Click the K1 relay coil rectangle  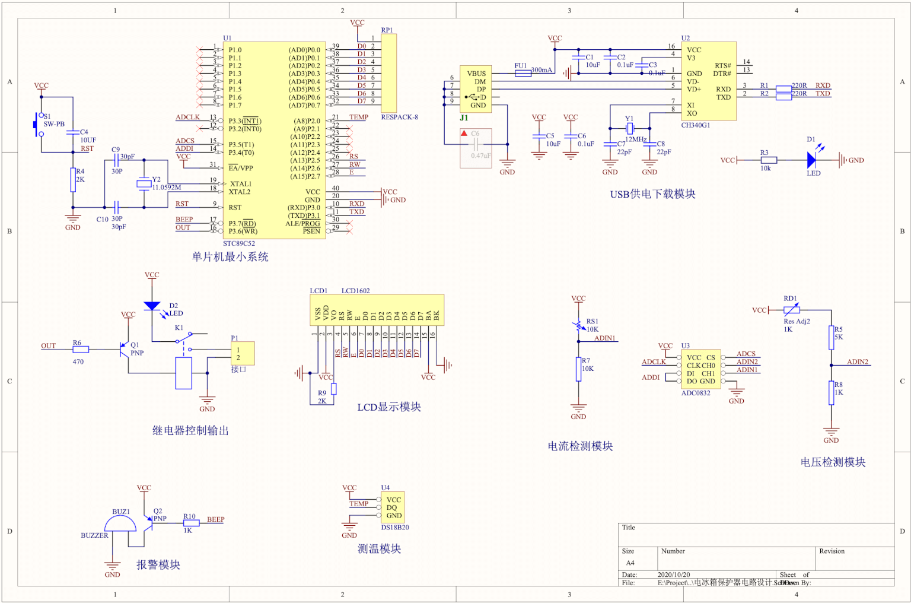click(x=183, y=373)
